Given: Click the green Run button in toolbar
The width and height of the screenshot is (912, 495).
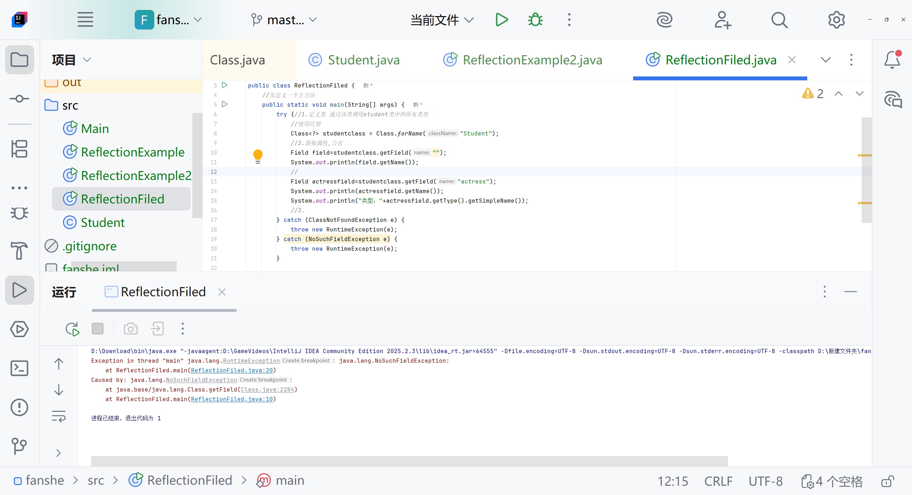Looking at the screenshot, I should [502, 20].
